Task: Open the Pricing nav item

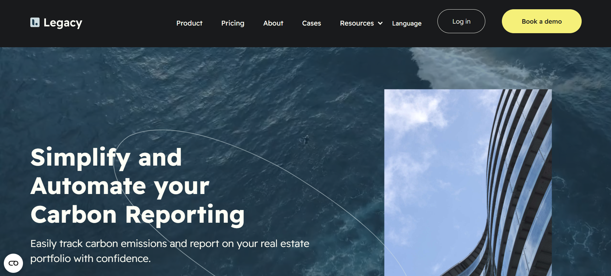Action: tap(233, 23)
